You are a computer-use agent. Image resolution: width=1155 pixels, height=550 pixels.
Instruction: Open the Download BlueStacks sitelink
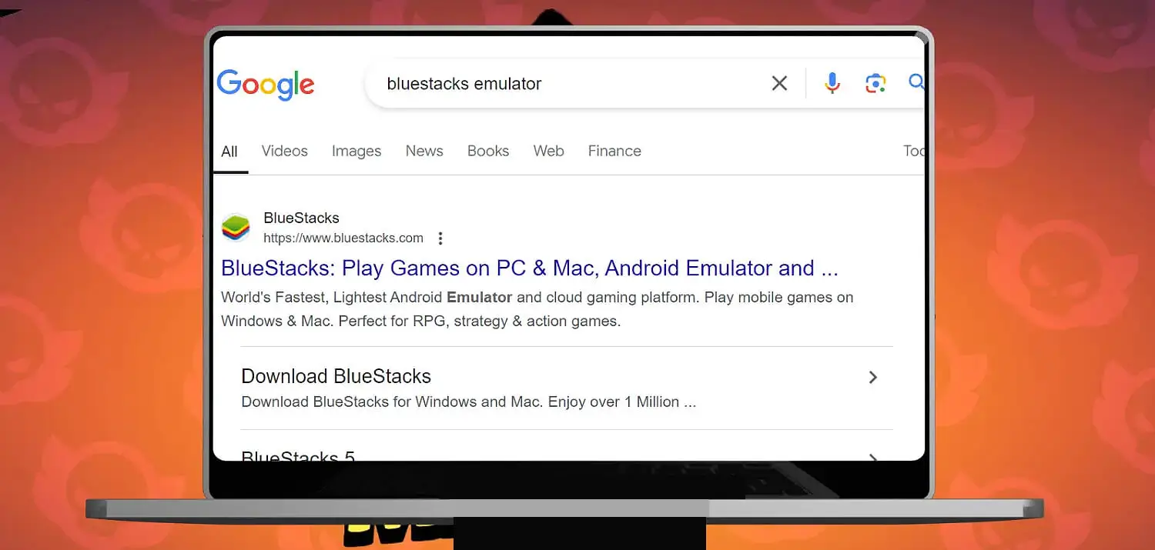tap(336, 376)
